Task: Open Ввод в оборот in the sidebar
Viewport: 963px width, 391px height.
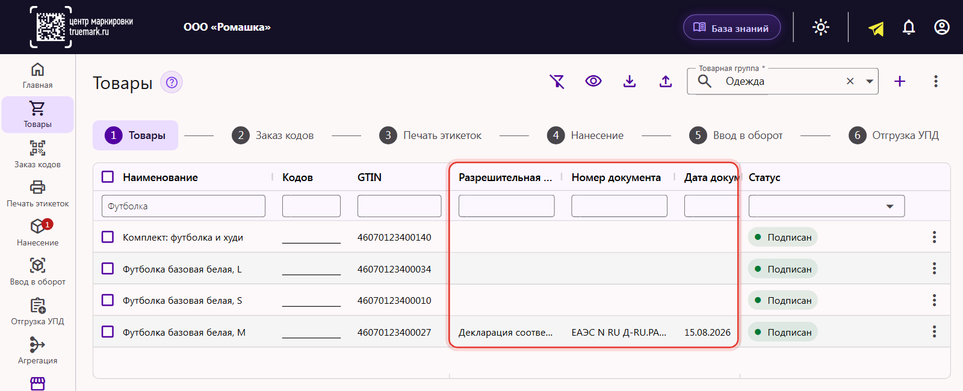Action: click(x=37, y=272)
